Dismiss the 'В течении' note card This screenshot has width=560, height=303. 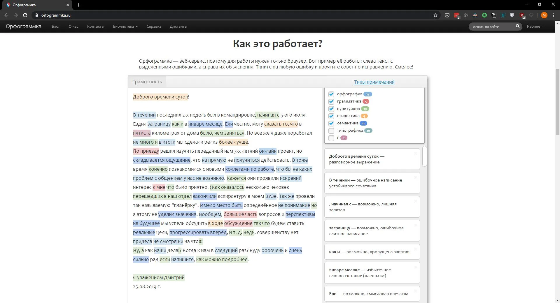tap(416, 177)
